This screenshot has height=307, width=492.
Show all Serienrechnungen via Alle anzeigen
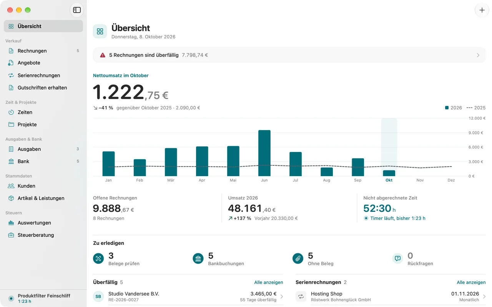point(471,282)
